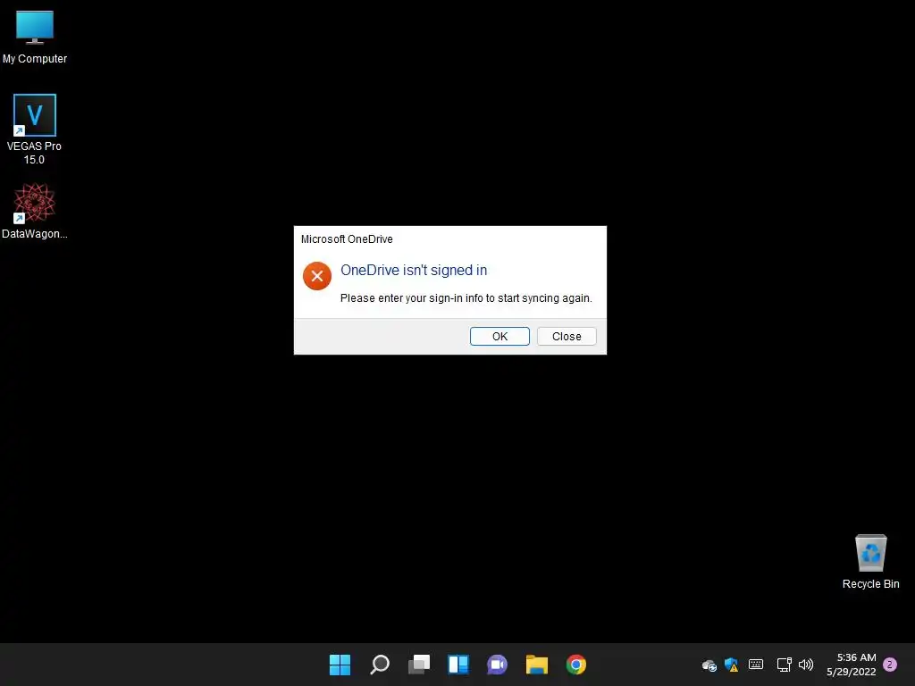Click the Microsoft OneDrive dialog title
Screen dimensions: 915x686
point(347,239)
